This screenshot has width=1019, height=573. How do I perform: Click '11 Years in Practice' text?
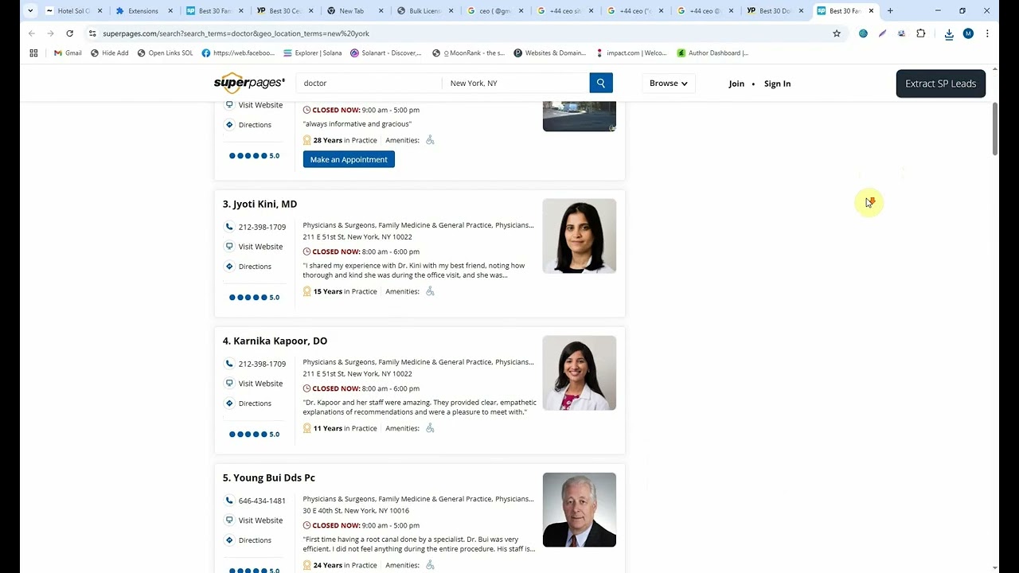[345, 428]
